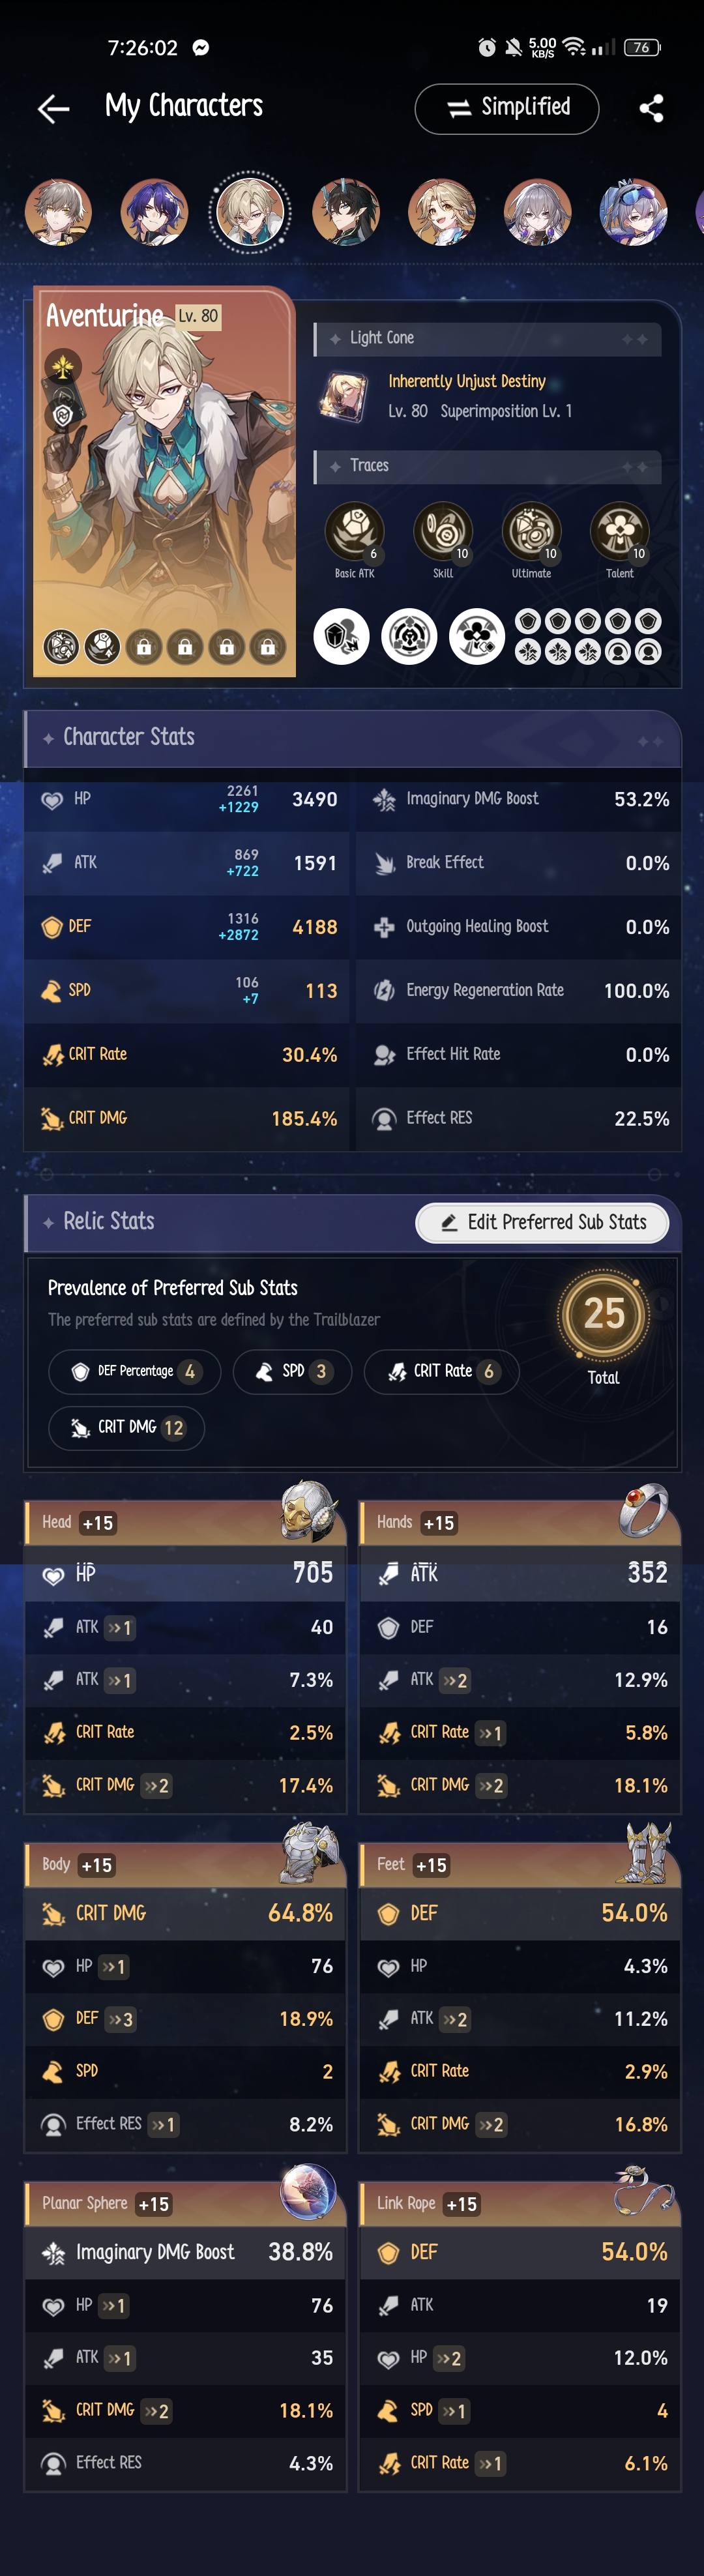
Task: Inspect the Talent trace icon
Action: [619, 531]
